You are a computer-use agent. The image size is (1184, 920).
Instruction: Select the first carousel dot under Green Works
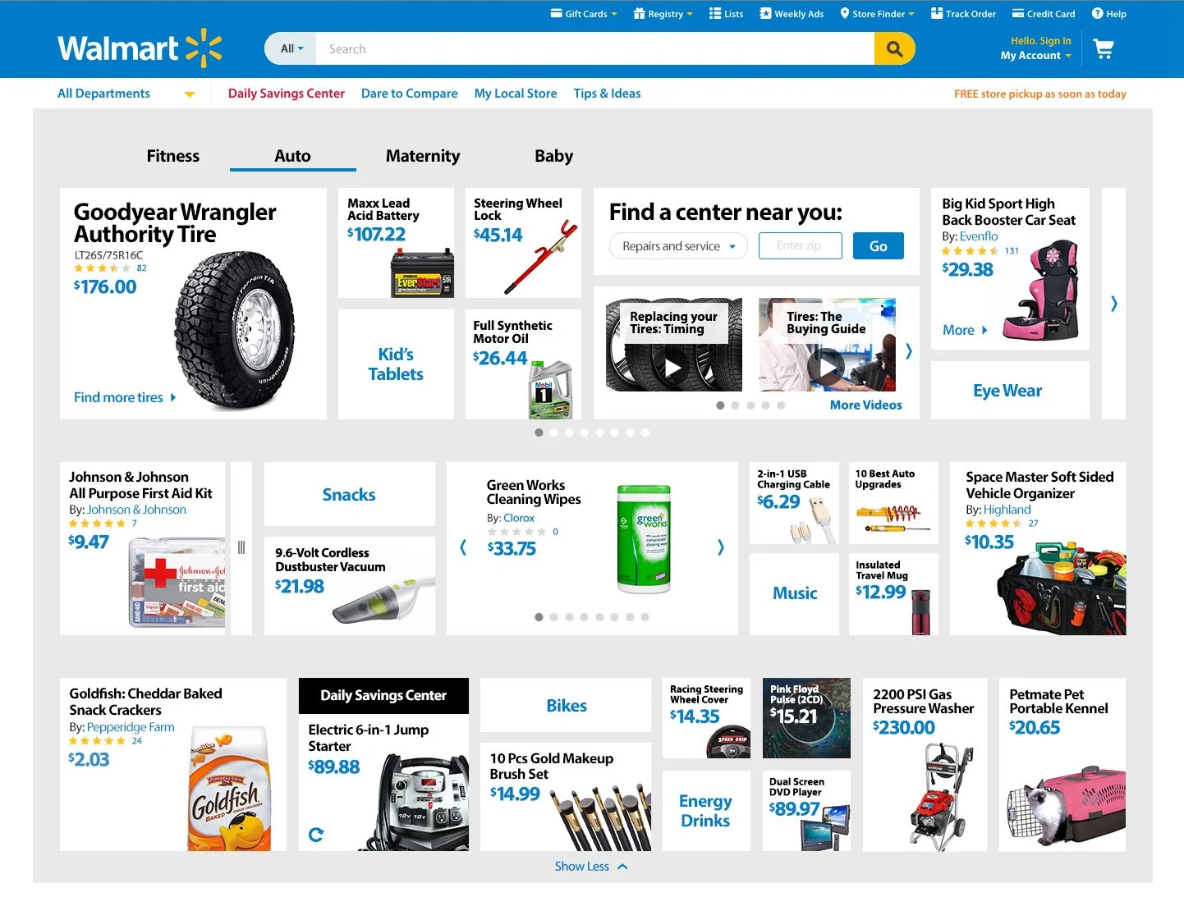tap(539, 617)
